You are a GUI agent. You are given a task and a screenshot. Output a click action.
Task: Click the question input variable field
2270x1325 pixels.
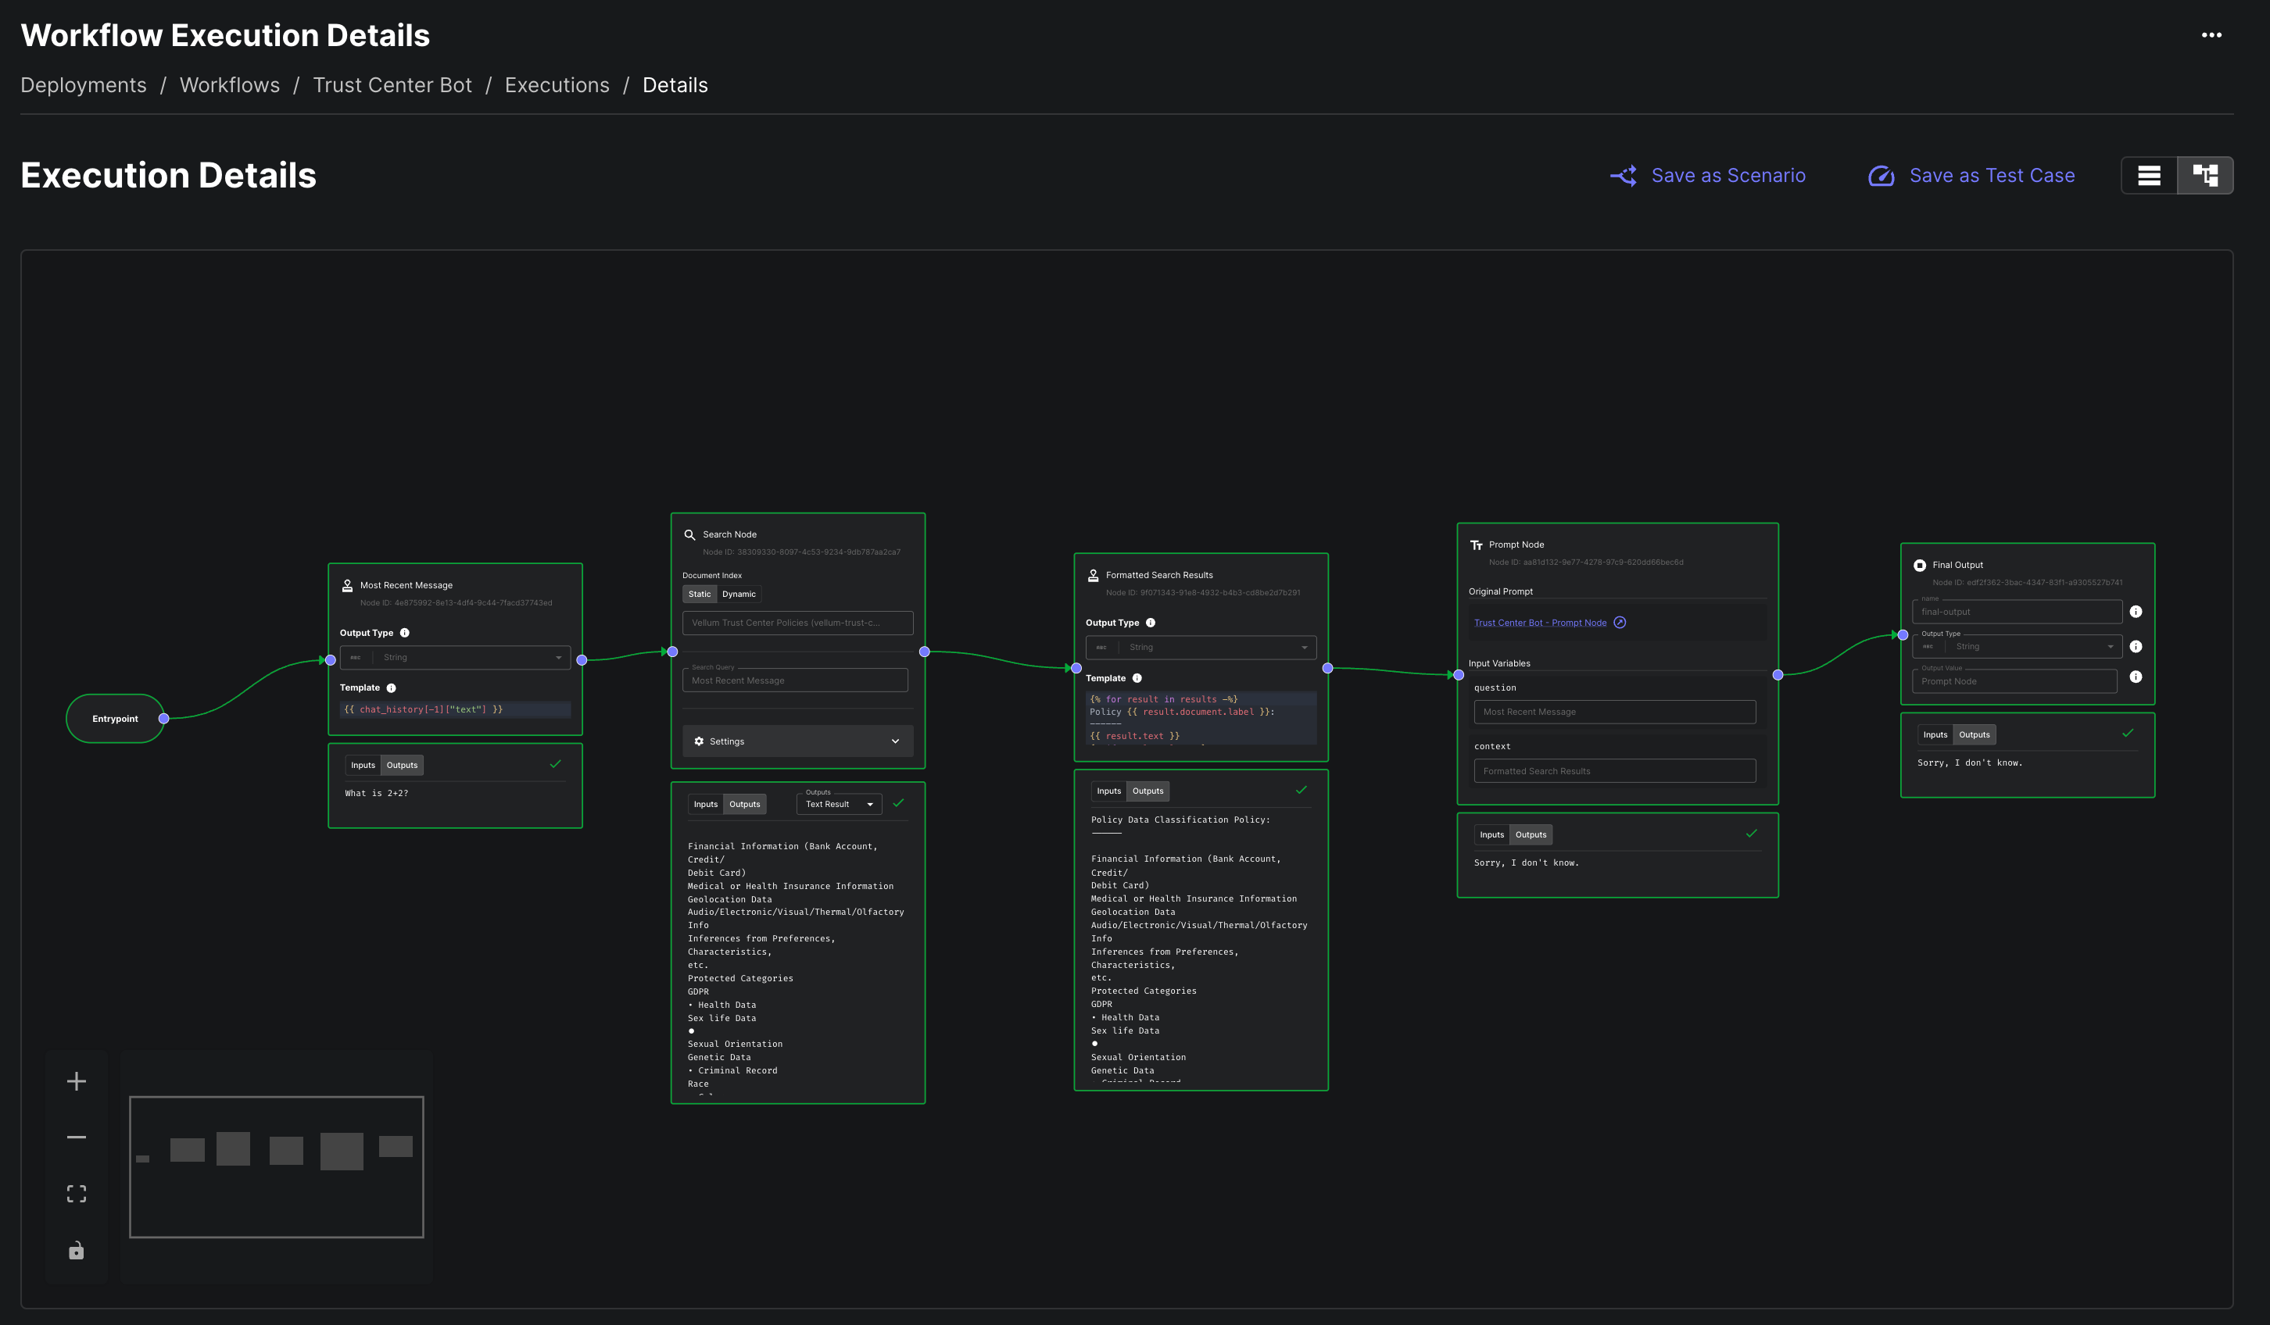tap(1614, 711)
